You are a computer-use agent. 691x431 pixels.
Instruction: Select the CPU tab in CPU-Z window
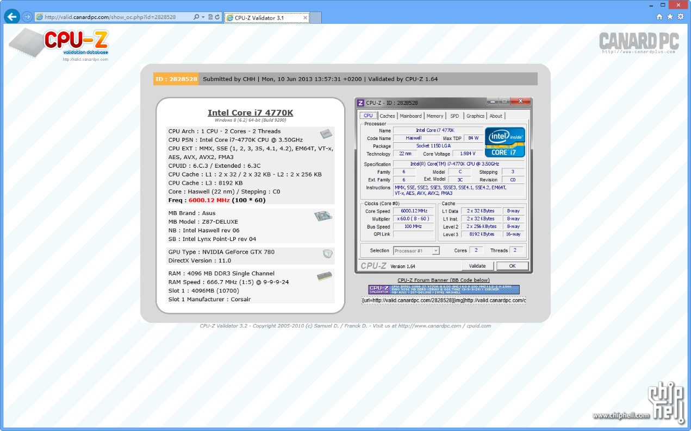(x=368, y=116)
